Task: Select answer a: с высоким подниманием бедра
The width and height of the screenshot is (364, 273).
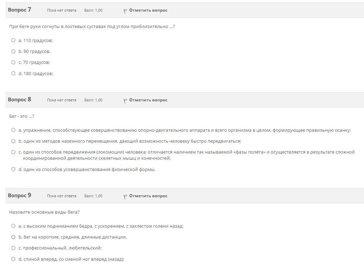Action: pos(13,226)
